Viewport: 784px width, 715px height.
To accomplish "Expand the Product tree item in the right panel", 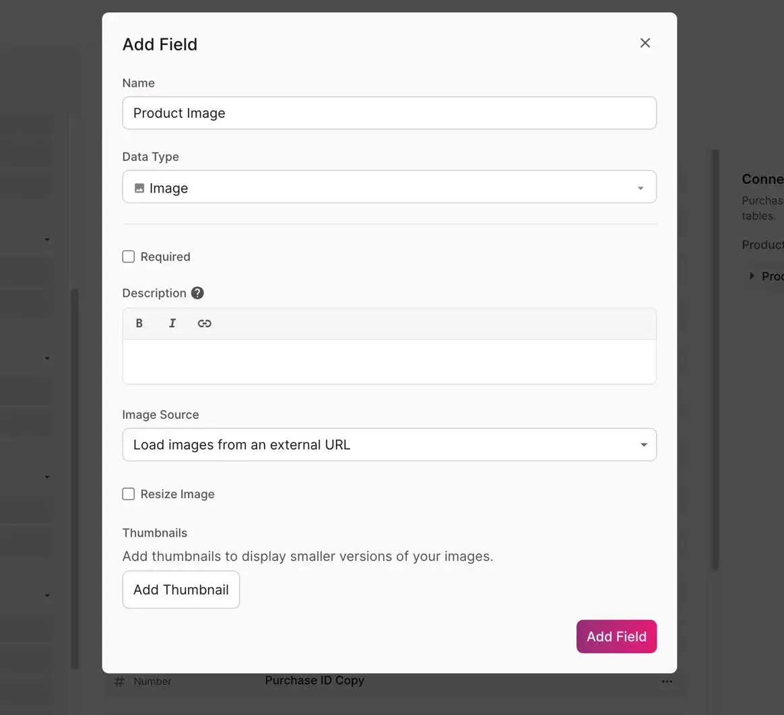I will (x=752, y=276).
